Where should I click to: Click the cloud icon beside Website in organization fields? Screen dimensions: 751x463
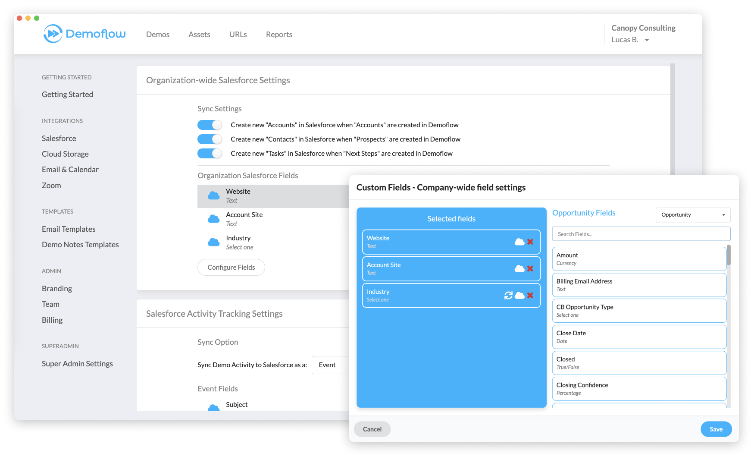[x=213, y=195]
